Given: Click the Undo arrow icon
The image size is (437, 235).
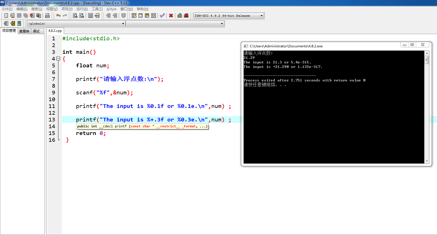Looking at the screenshot, I should pos(58,15).
